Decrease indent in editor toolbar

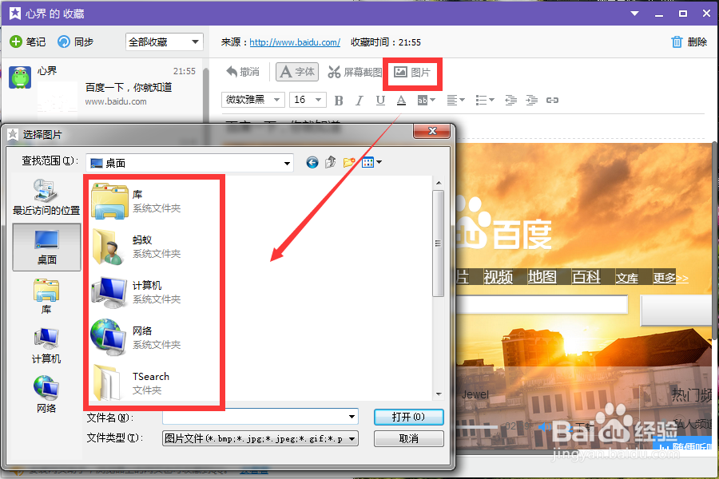click(x=510, y=100)
